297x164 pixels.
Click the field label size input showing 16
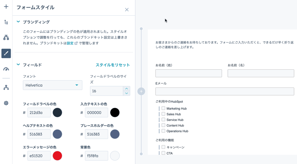(x=106, y=91)
